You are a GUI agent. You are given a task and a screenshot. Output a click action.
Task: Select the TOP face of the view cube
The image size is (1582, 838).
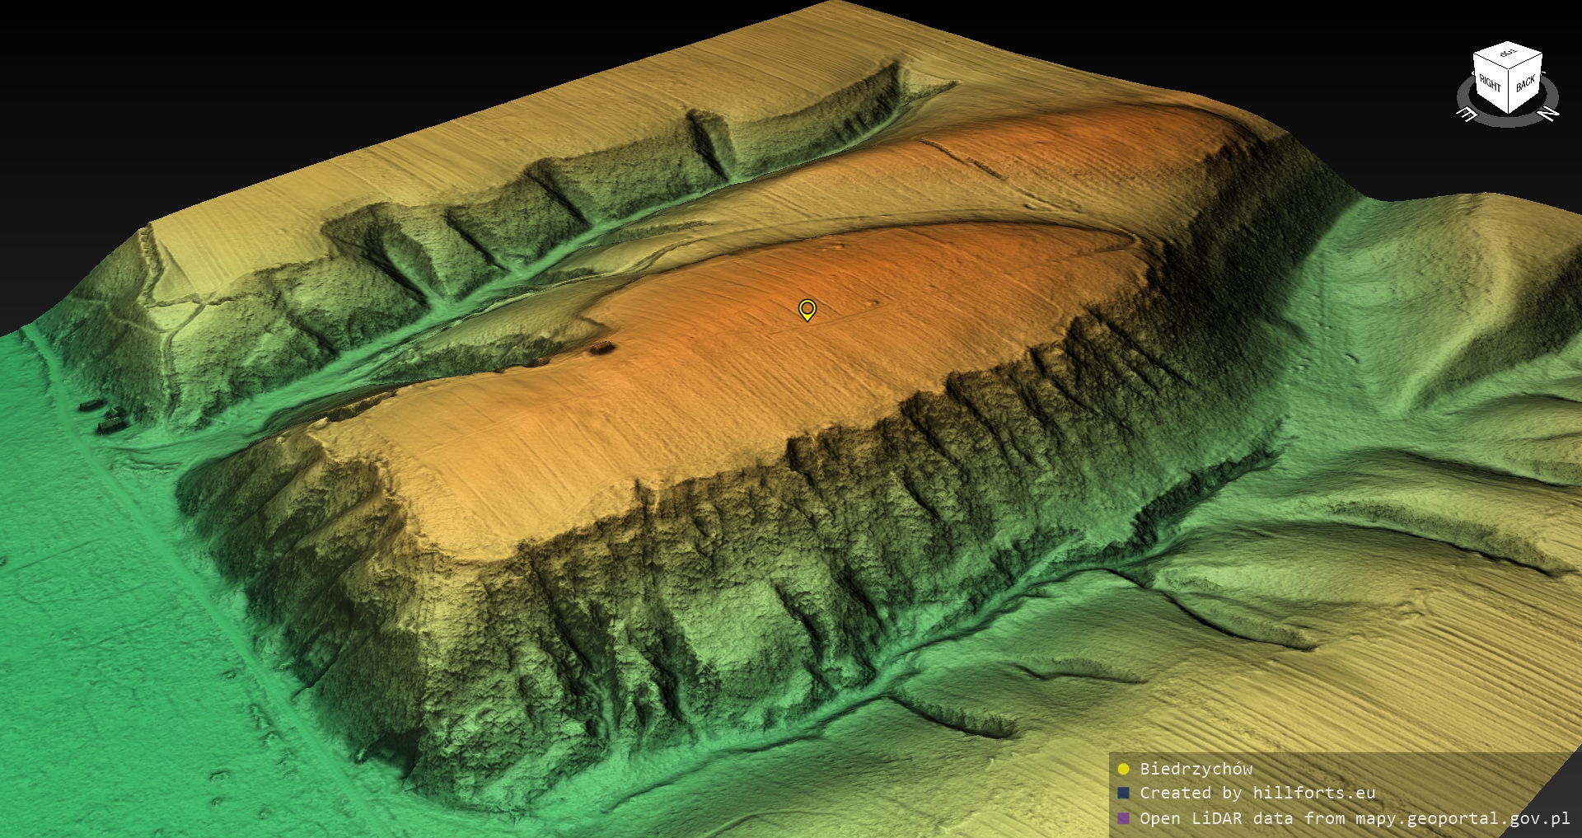pos(1508,54)
